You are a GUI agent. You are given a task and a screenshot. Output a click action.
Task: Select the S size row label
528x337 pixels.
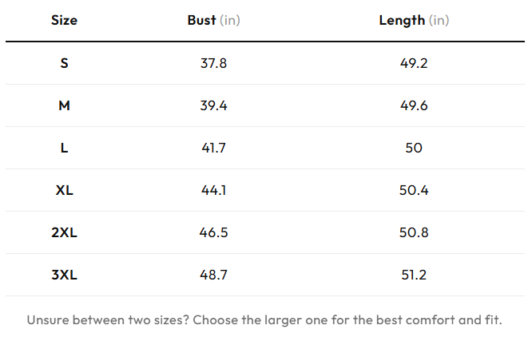click(64, 63)
